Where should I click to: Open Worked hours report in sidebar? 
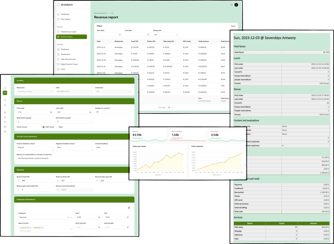68,31
